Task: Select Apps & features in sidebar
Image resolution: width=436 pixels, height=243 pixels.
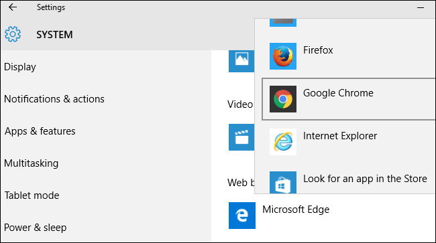Action: tap(40, 131)
